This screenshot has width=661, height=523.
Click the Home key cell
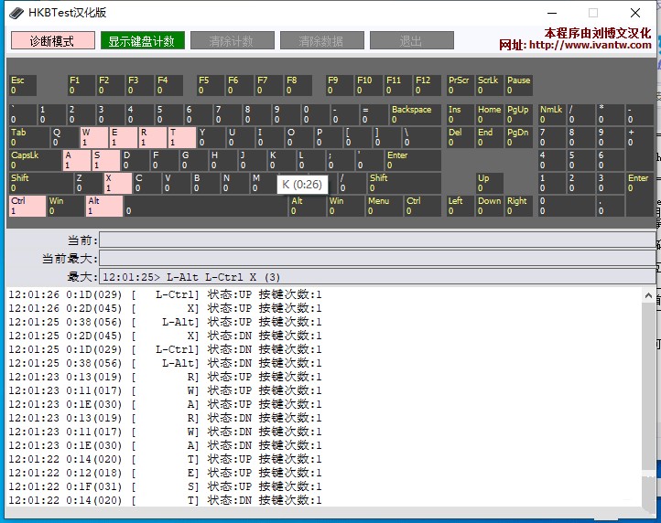(x=490, y=114)
